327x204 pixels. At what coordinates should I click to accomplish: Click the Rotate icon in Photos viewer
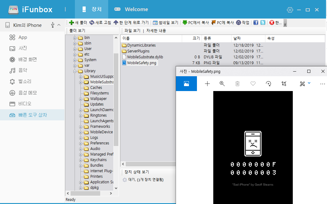268,84
